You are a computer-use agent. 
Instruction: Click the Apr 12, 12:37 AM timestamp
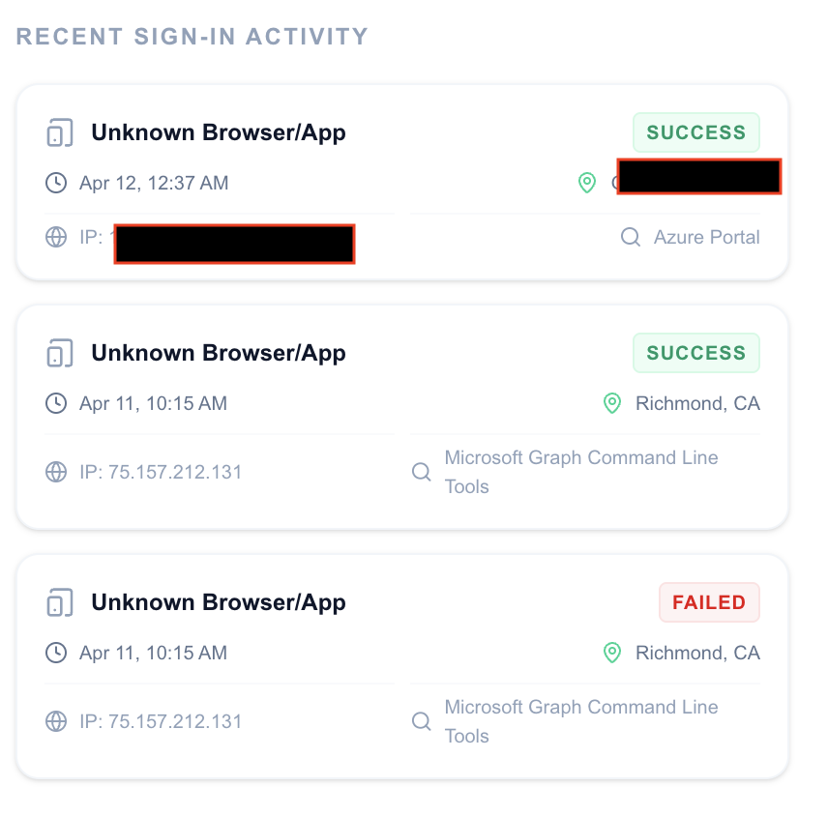pos(154,183)
